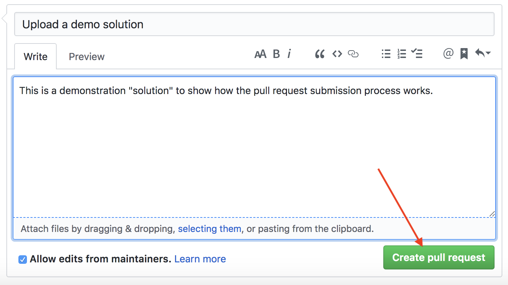Apply italic formatting with i icon
This screenshot has height=285, width=508.
tap(289, 54)
